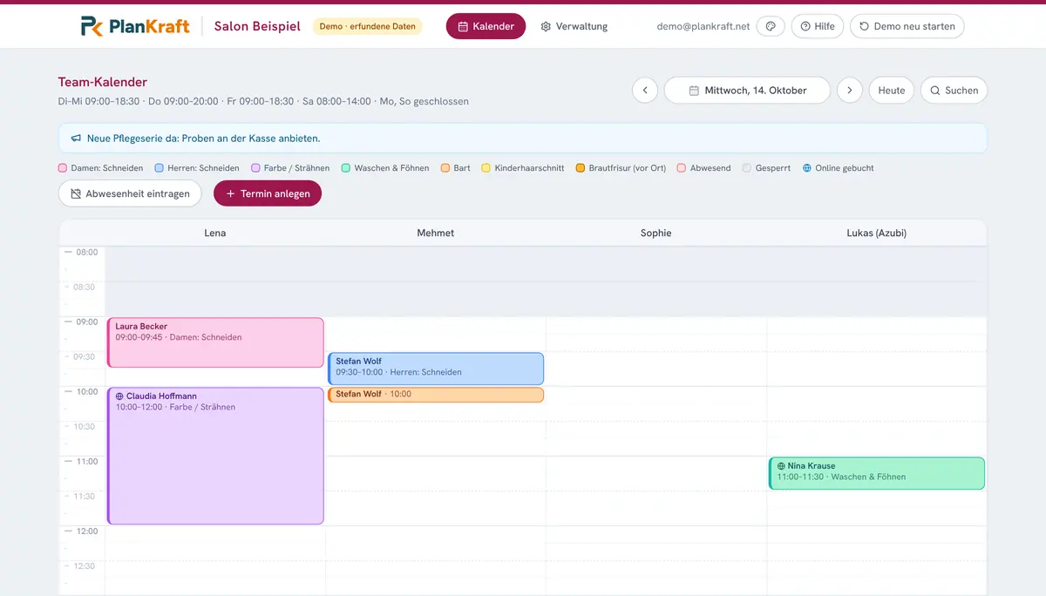Viewport: 1046px width, 596px height.
Task: Click the megaphone icon in the announcement banner
Action: [77, 139]
